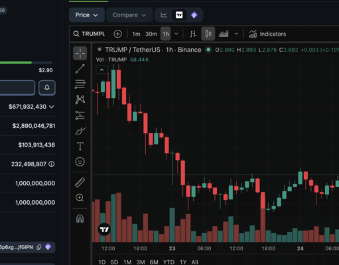
Task: Switch to candlestick chart style
Action: (208, 34)
